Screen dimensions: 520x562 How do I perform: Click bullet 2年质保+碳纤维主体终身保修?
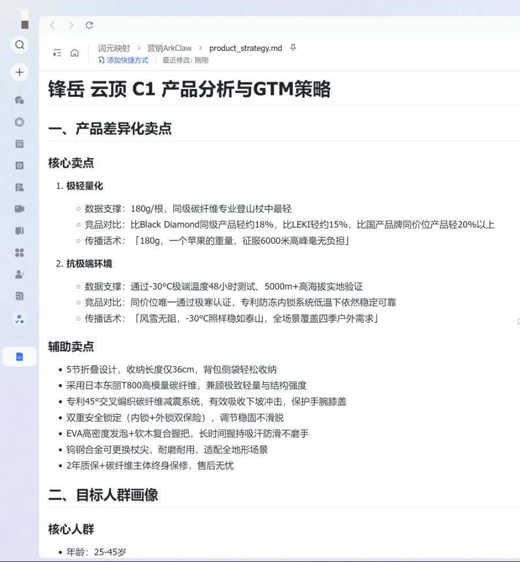click(150, 465)
